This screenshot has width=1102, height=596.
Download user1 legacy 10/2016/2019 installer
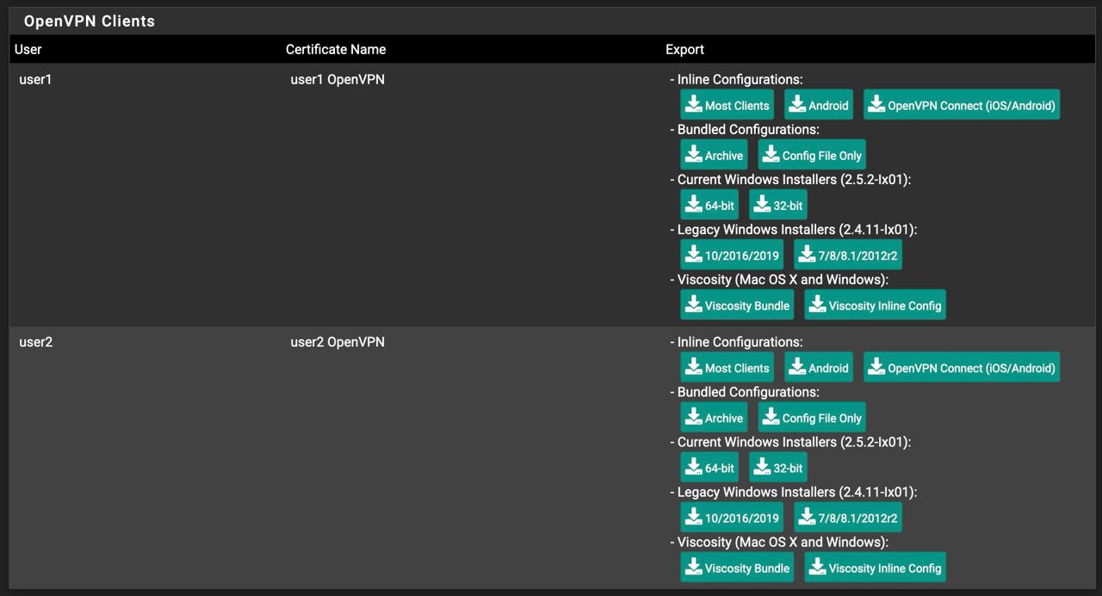pos(732,255)
